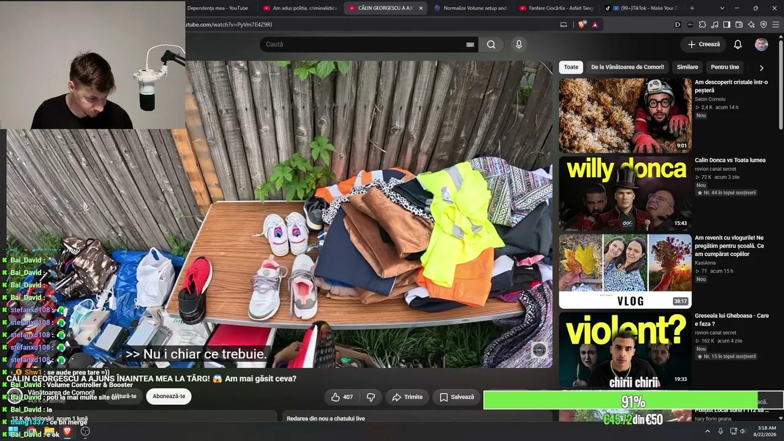Screen dimensions: 784x441
Task: Toggle the browser sidebar panel icon
Action: (727, 24)
